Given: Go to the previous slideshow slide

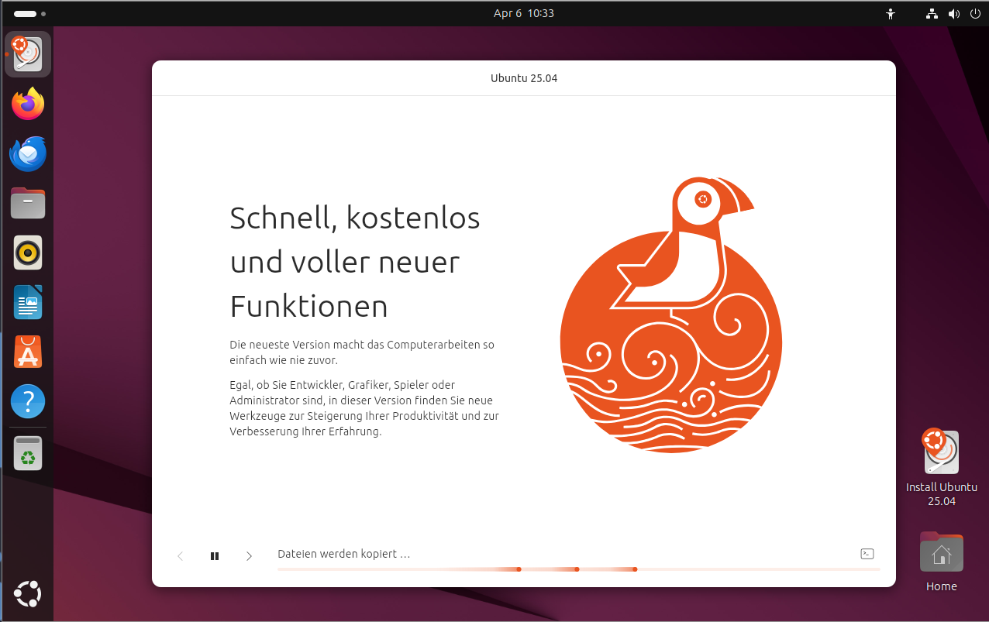Looking at the screenshot, I should (181, 556).
